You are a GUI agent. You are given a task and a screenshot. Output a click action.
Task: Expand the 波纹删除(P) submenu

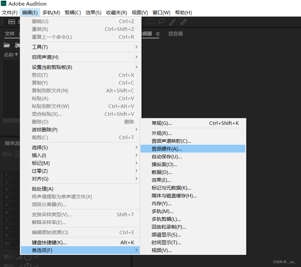coord(81,130)
